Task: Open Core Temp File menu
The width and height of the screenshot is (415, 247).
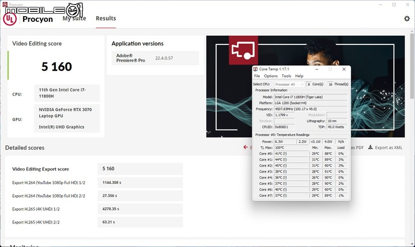Action: coord(257,76)
